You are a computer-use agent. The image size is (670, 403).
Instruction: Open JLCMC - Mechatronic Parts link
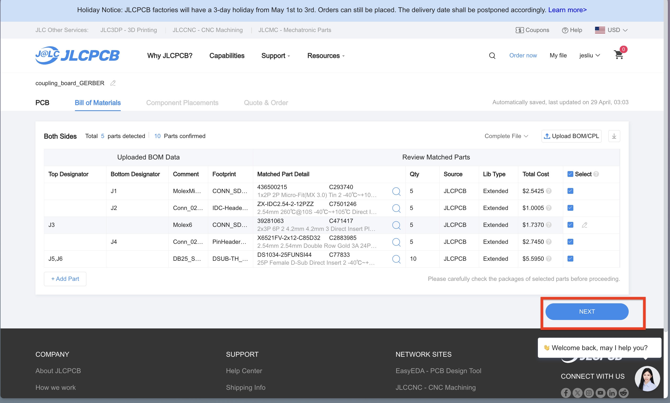(295, 30)
